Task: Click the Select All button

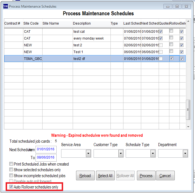Action: (x=105, y=176)
